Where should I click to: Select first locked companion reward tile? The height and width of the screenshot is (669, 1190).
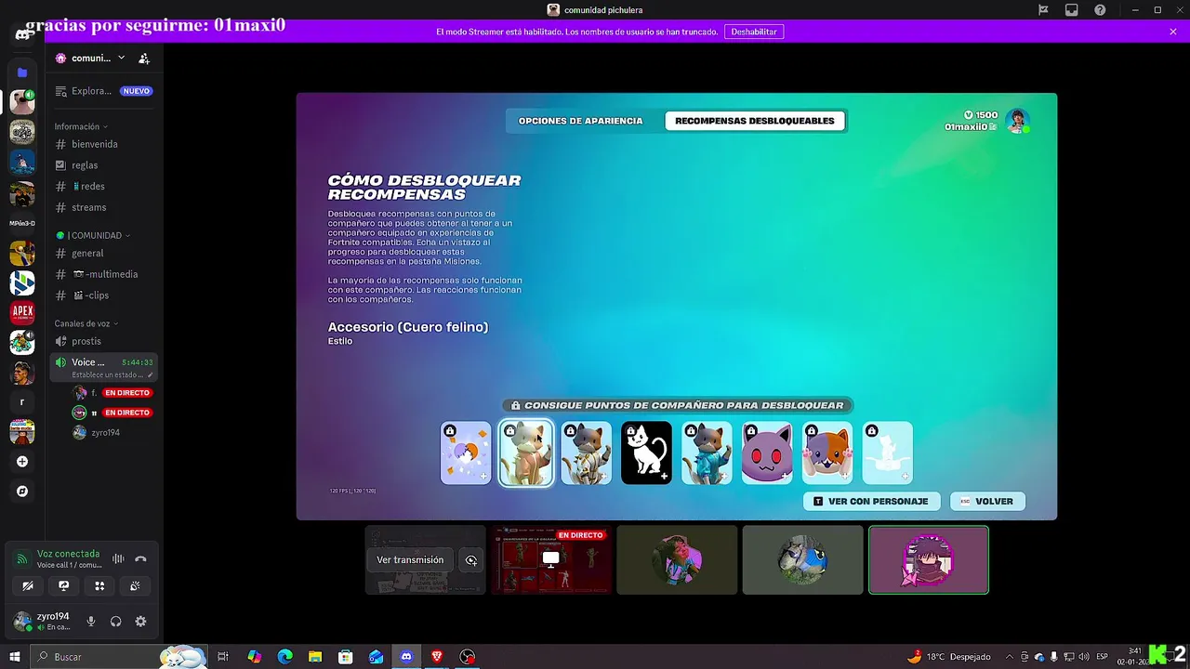pos(466,453)
